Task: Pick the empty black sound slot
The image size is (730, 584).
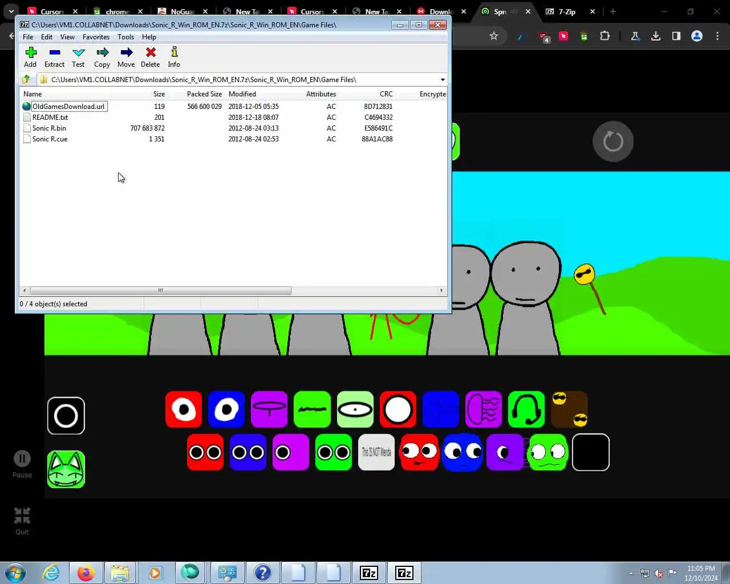Action: (591, 452)
